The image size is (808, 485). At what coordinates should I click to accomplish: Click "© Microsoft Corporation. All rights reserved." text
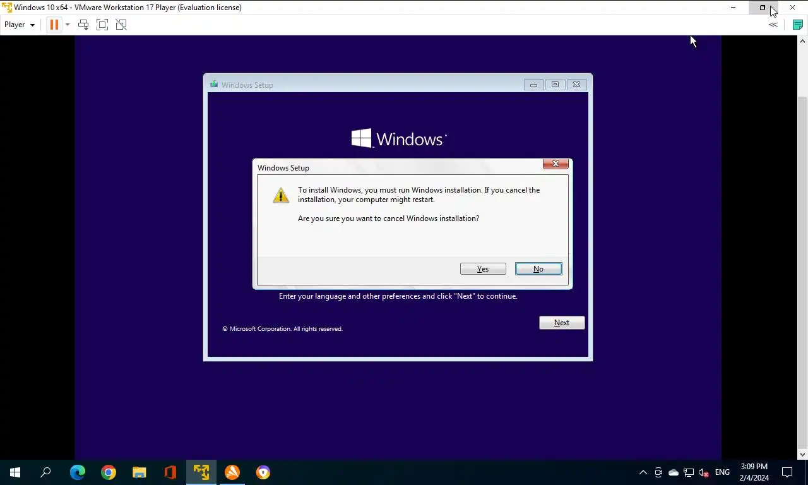click(282, 329)
